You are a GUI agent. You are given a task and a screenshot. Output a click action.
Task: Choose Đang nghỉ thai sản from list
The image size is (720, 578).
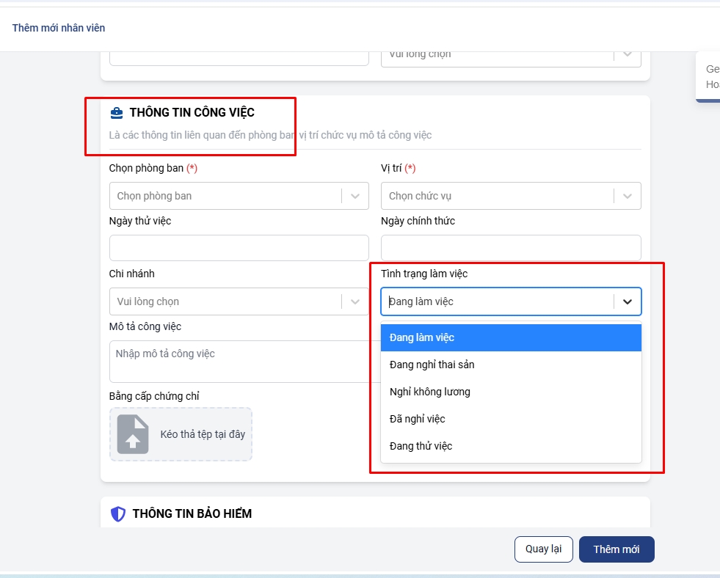pos(511,365)
